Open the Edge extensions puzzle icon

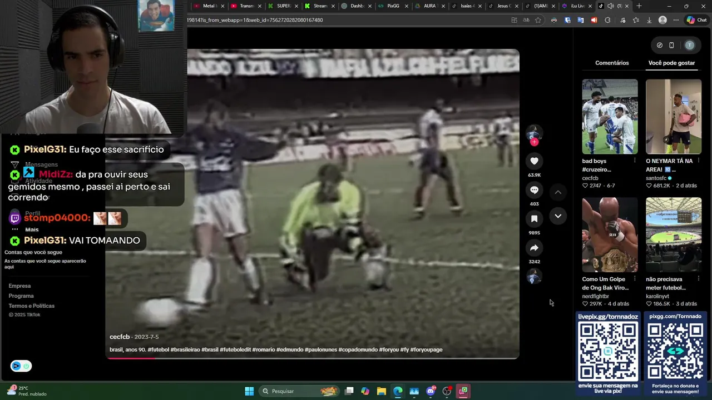[607, 20]
